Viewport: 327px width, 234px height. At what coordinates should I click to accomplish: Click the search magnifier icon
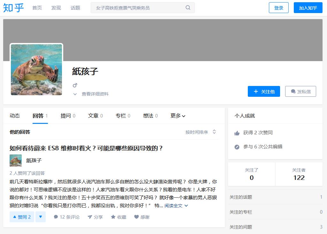click(187, 7)
